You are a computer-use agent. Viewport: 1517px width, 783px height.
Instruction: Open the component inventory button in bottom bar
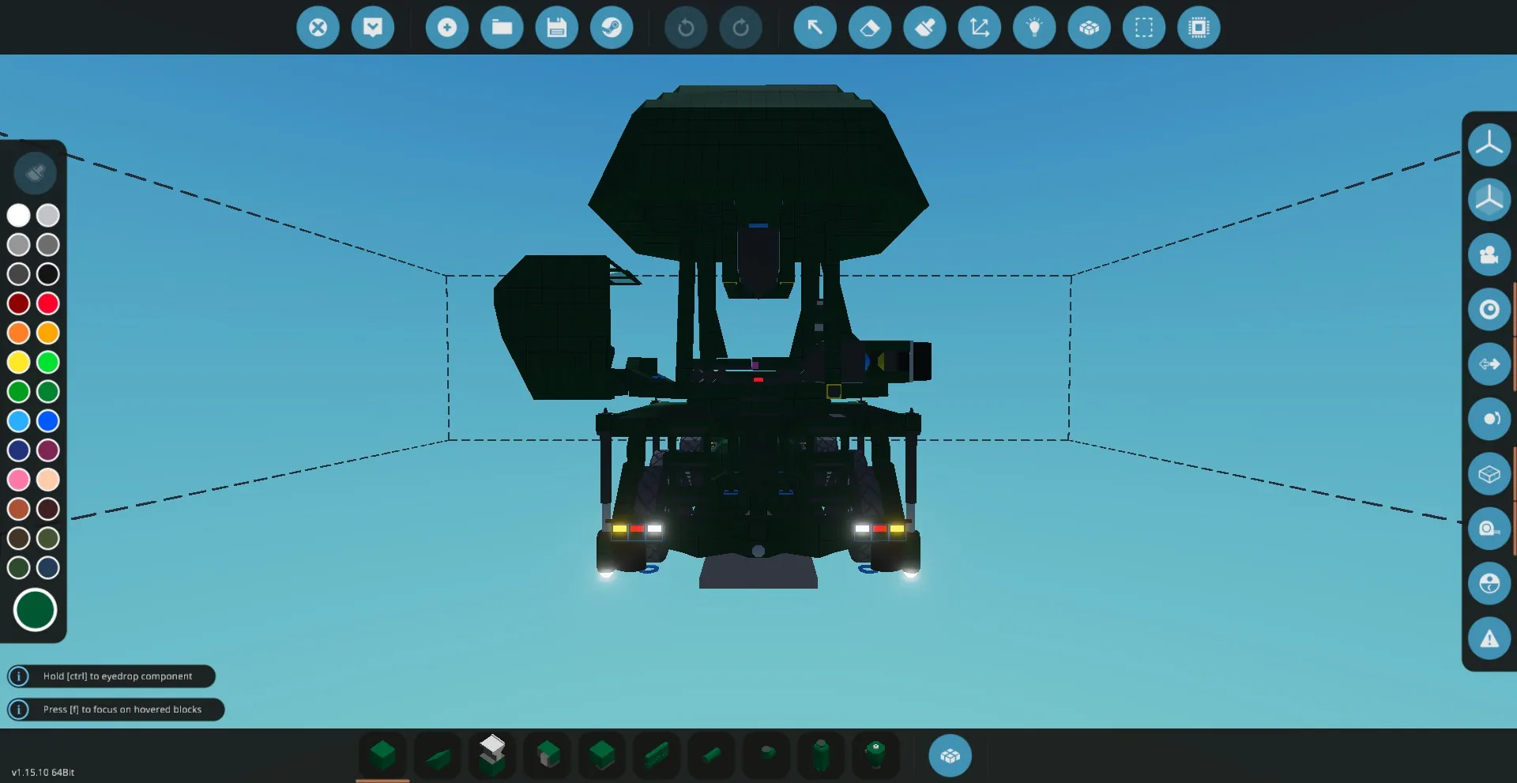(950, 756)
